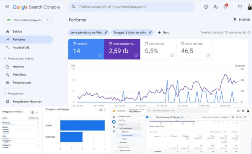Click the EKSPOR download icon
The width and height of the screenshot is (252, 154).
click(x=235, y=20)
